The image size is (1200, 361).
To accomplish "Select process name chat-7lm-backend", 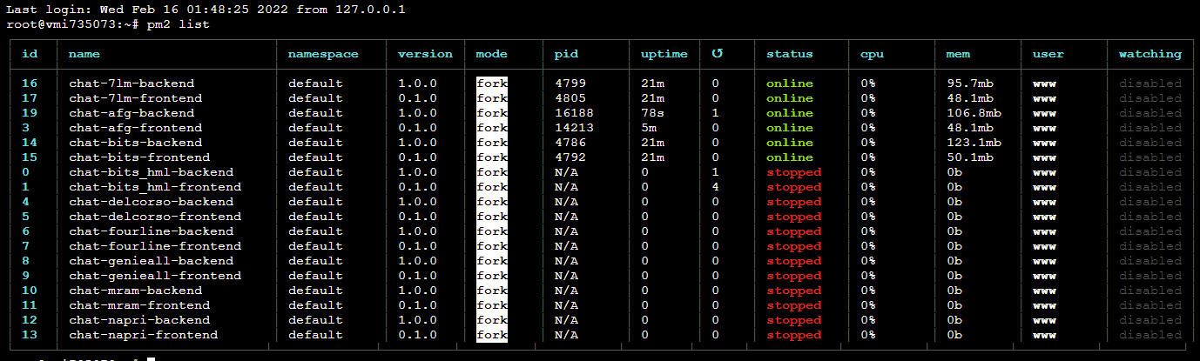I will click(131, 84).
